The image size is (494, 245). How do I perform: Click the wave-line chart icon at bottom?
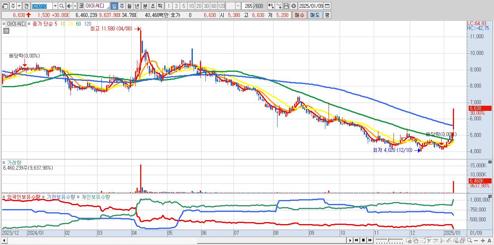pyautogui.click(x=443, y=241)
